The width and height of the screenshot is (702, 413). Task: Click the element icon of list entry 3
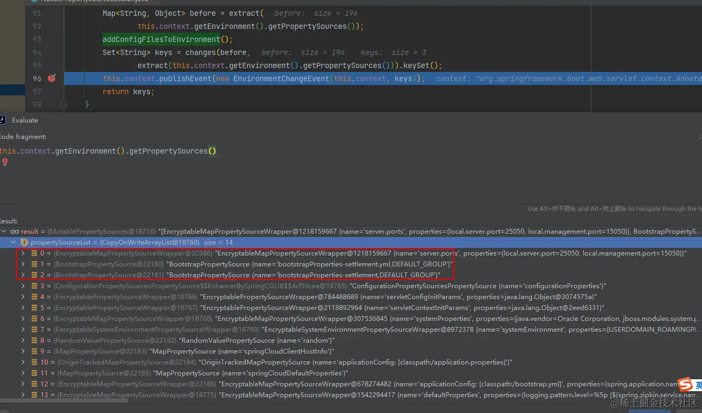(34, 286)
